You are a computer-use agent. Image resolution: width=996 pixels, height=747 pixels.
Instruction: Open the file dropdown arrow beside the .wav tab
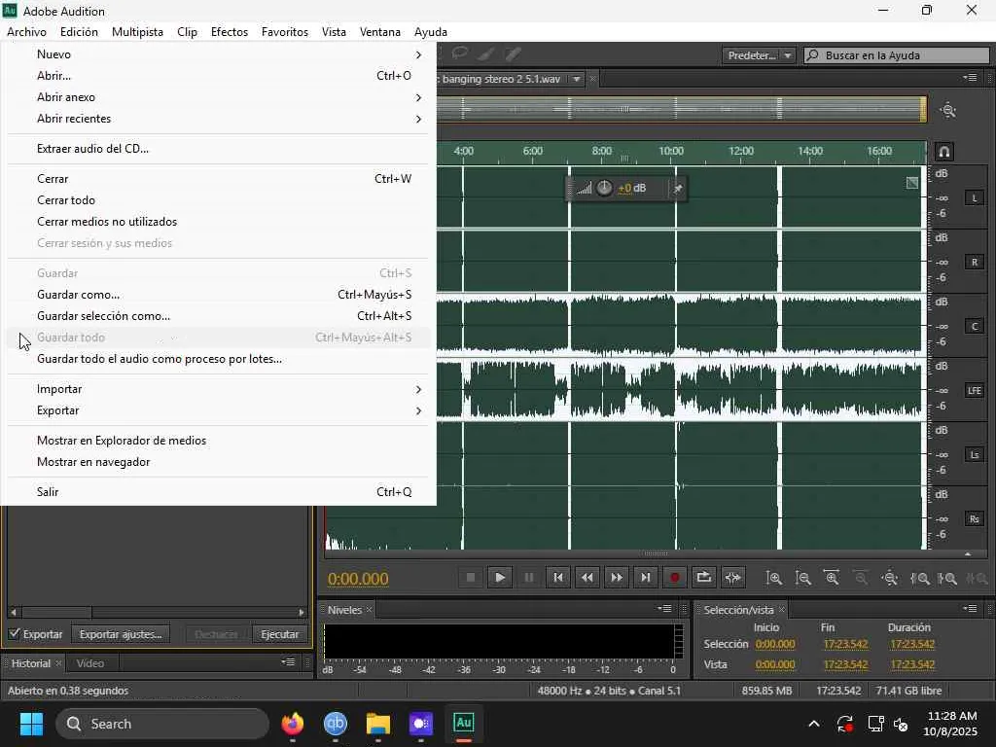coord(576,79)
